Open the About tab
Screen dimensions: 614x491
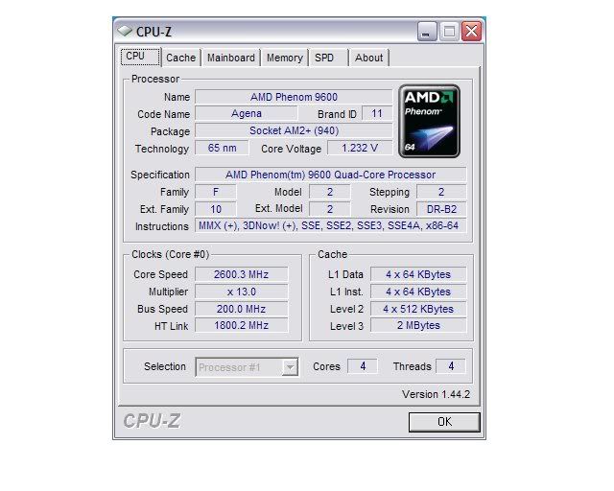pos(368,58)
